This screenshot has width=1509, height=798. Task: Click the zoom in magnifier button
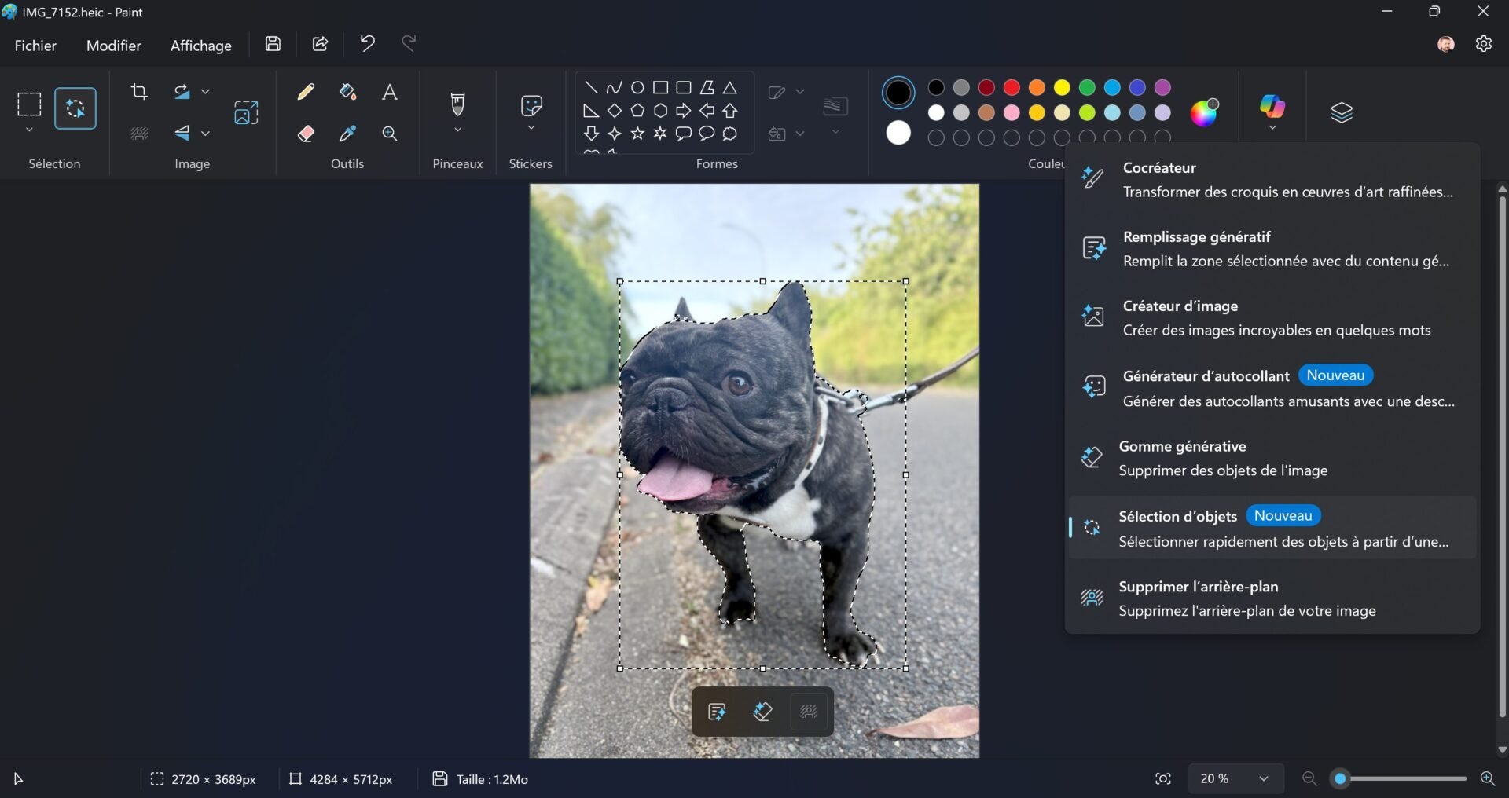tap(1487, 778)
